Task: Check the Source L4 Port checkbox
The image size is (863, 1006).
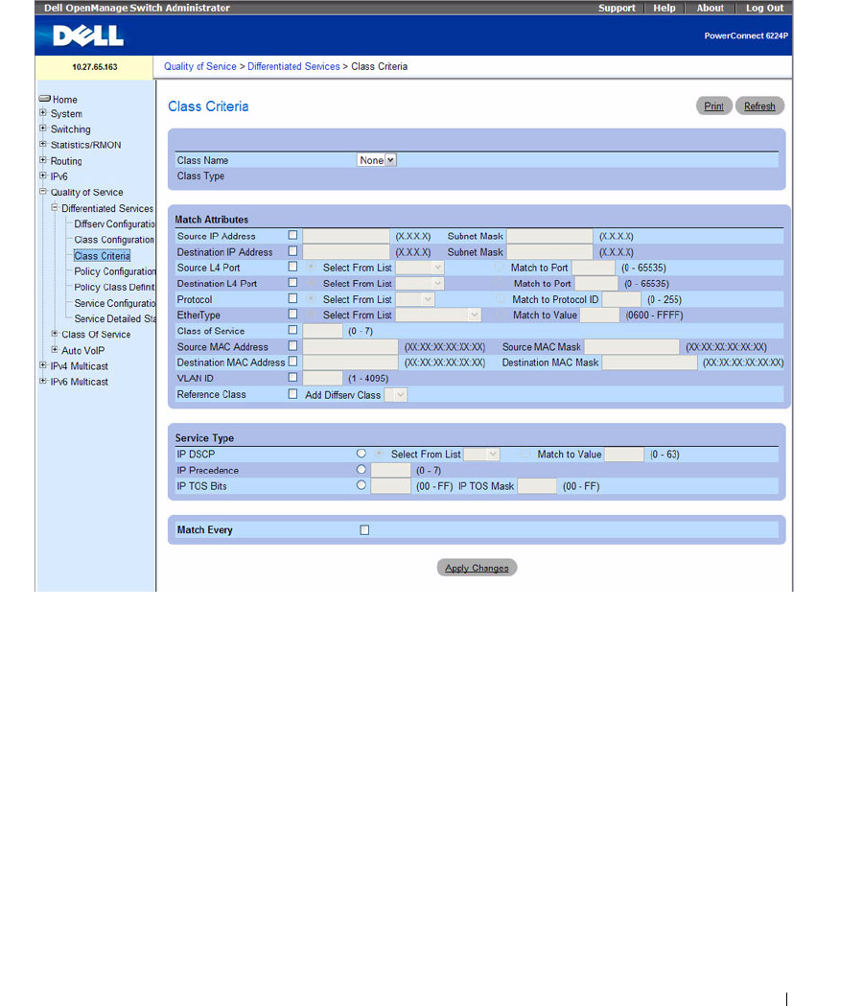Action: pos(292,267)
